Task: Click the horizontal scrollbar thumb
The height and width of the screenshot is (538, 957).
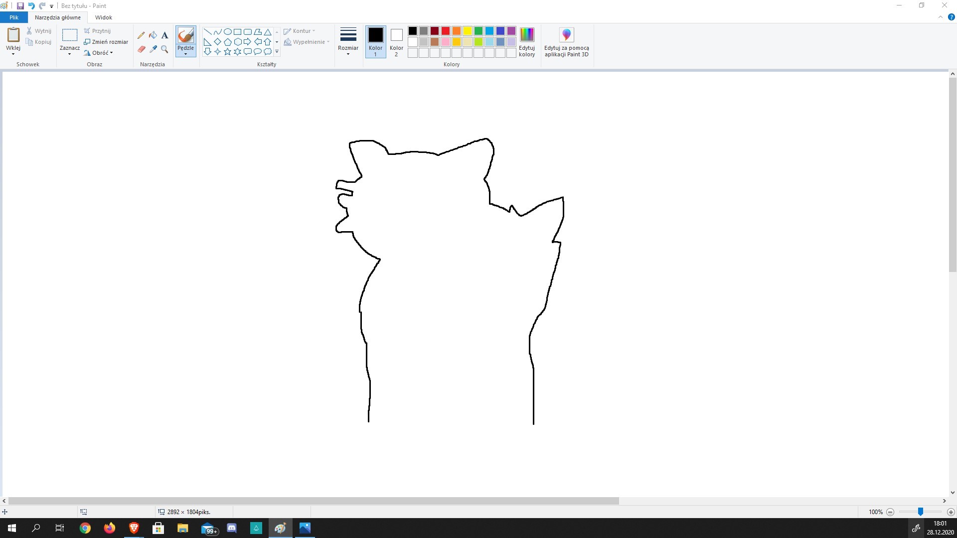Action: coord(314,501)
